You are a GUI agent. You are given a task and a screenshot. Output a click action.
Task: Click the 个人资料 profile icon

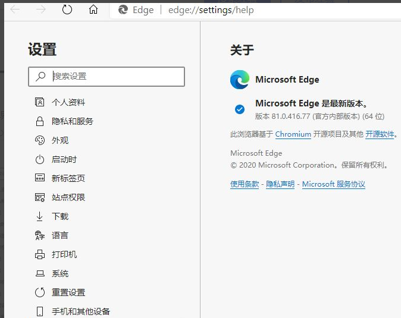[x=40, y=102]
